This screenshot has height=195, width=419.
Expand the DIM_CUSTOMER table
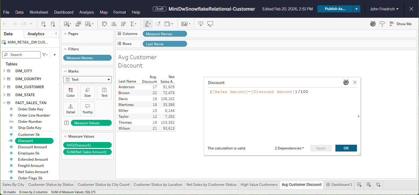(x=4, y=87)
